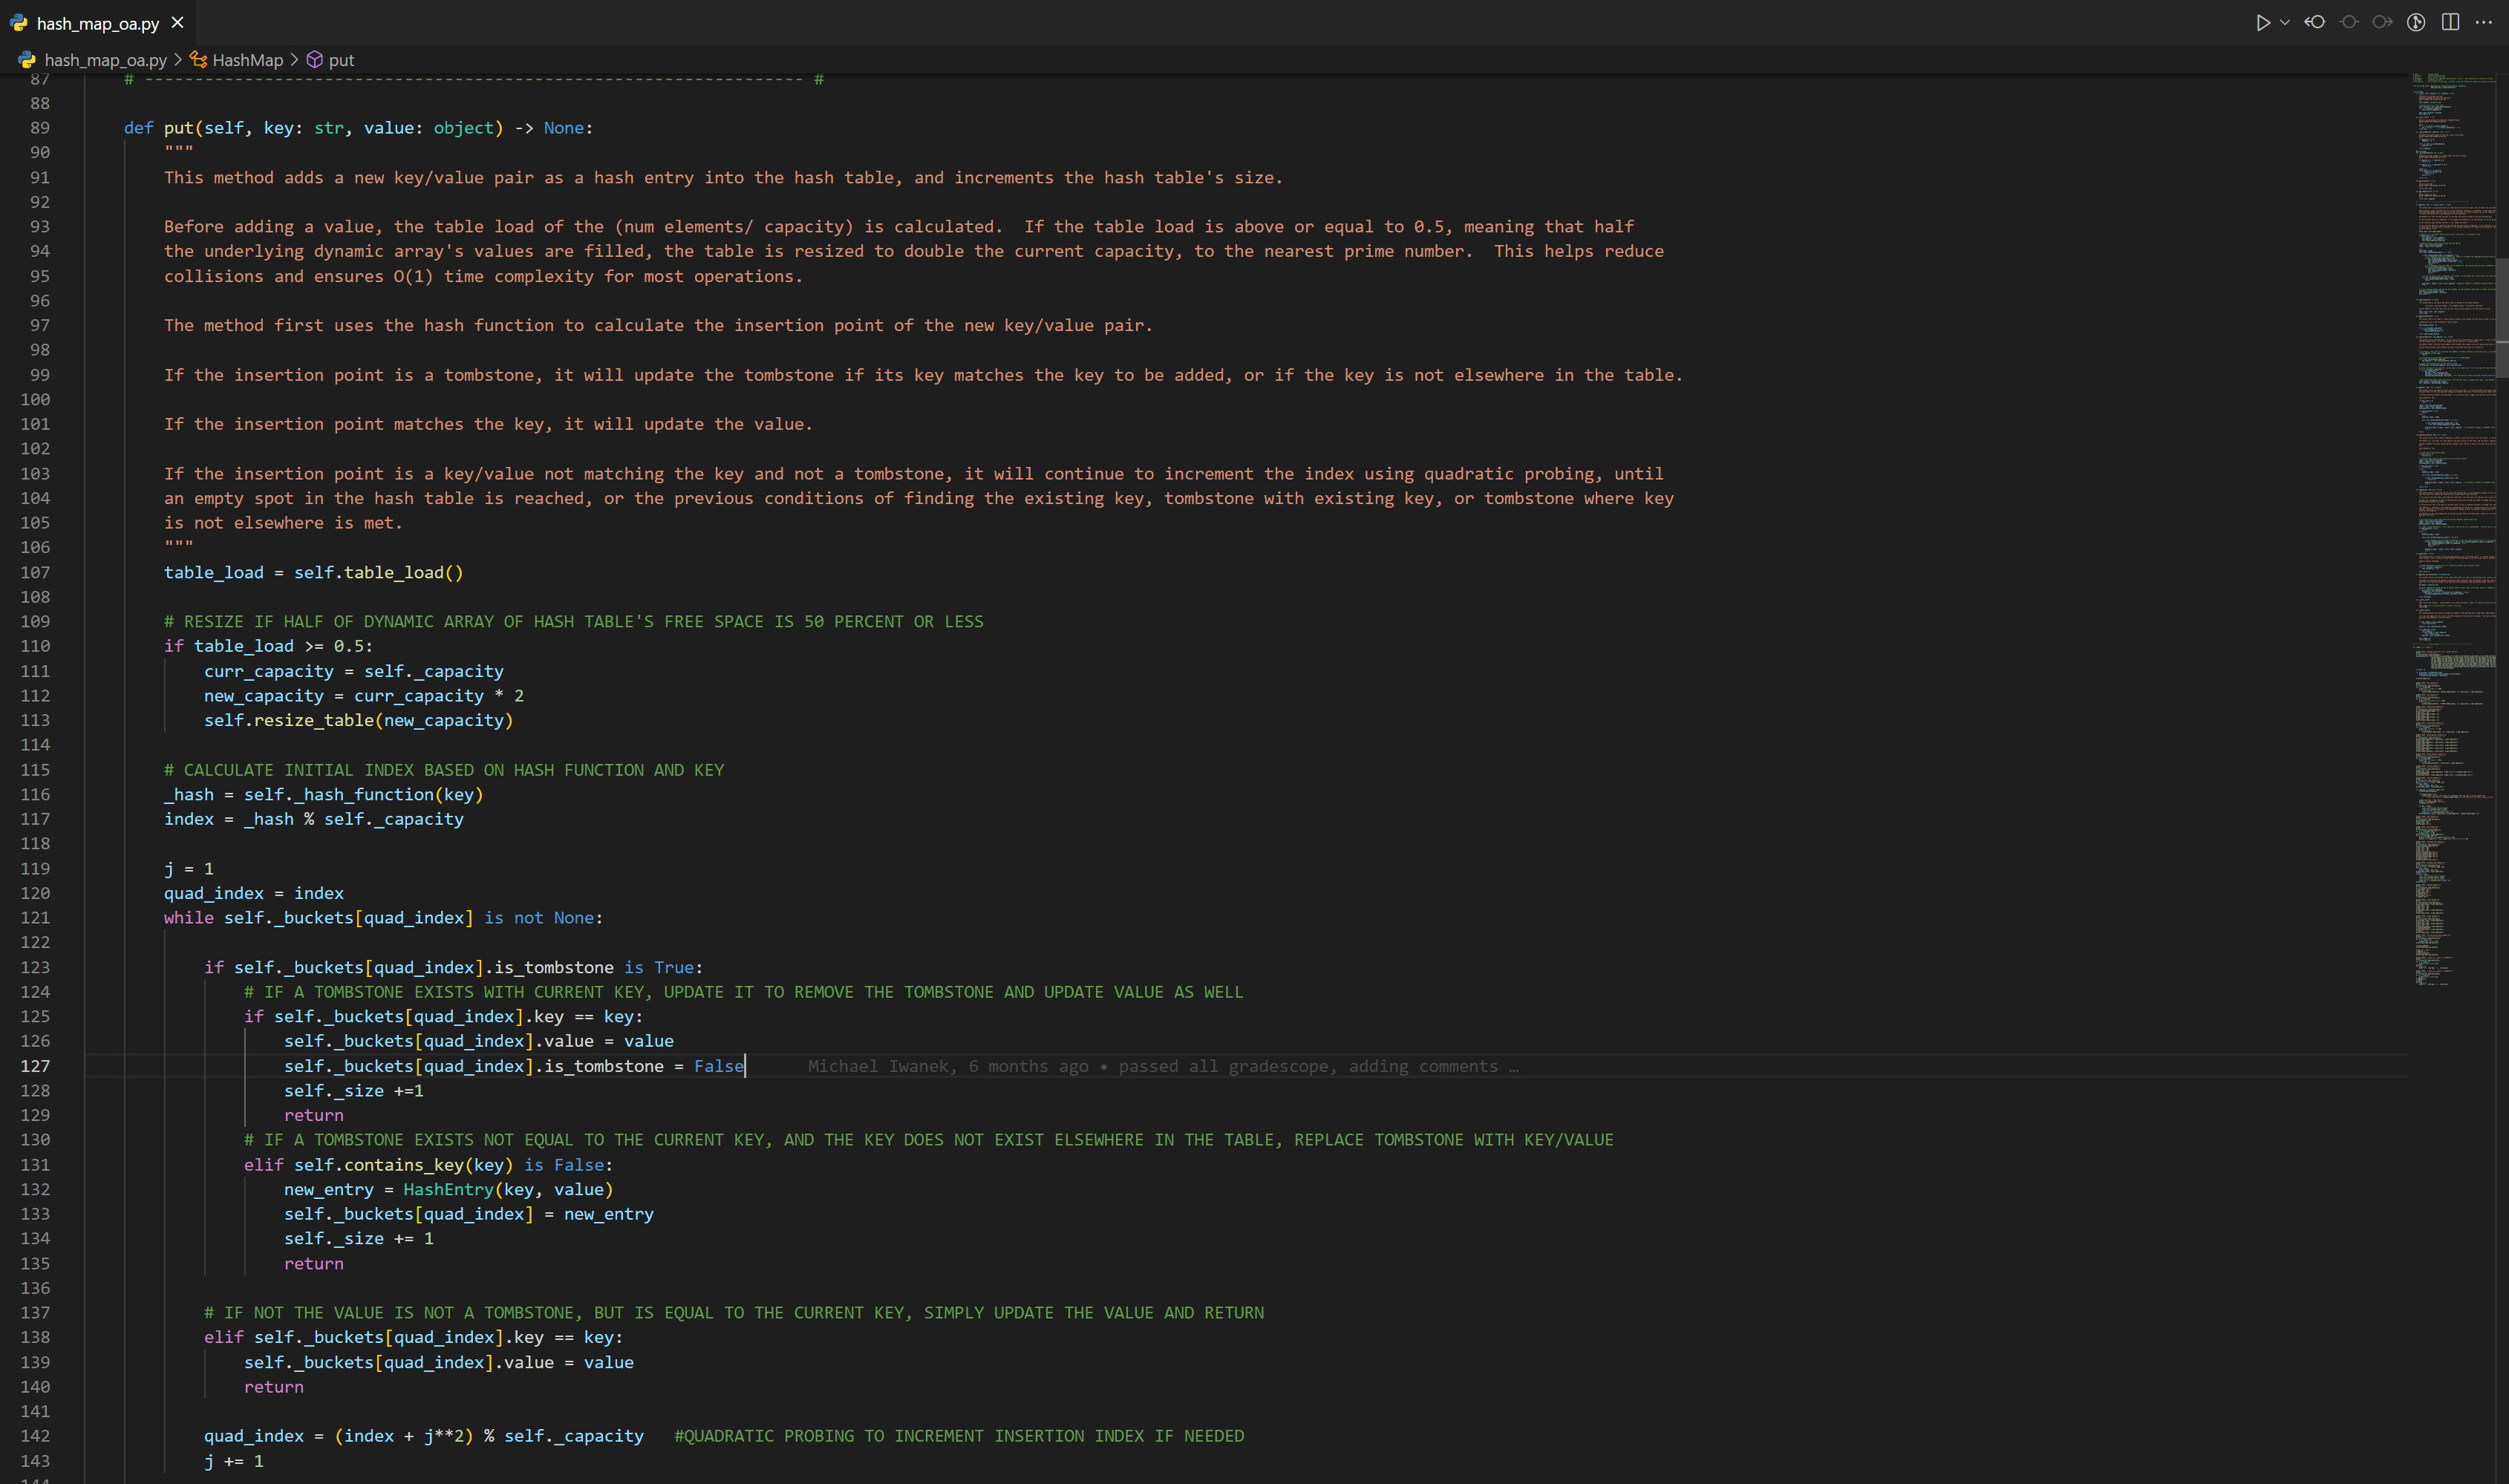Screen dimensions: 2509x1484
Task: Select the hash_map_oa.py editor tab
Action: [x=97, y=23]
